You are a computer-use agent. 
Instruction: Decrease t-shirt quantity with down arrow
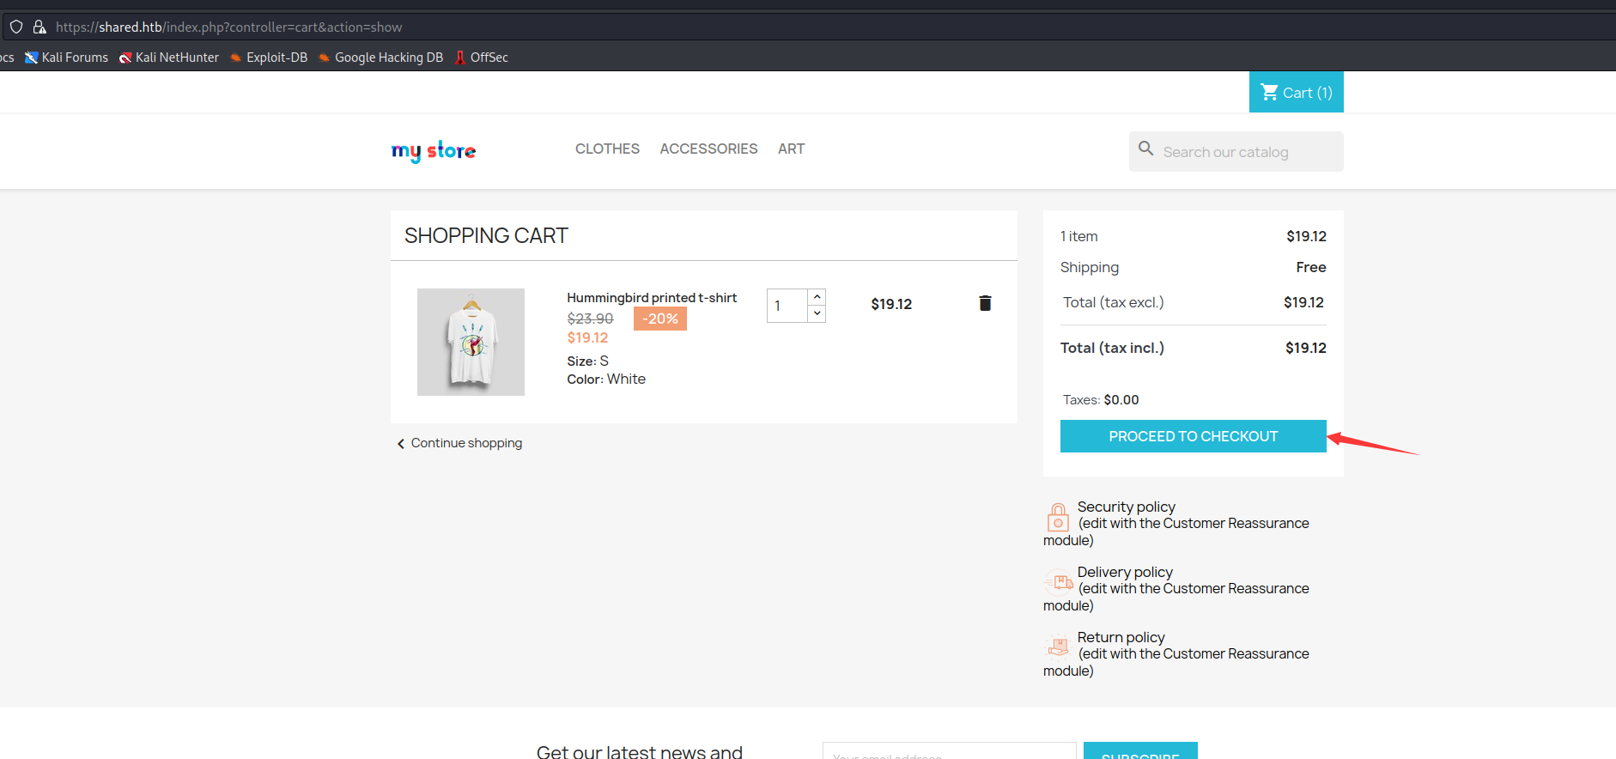point(817,313)
